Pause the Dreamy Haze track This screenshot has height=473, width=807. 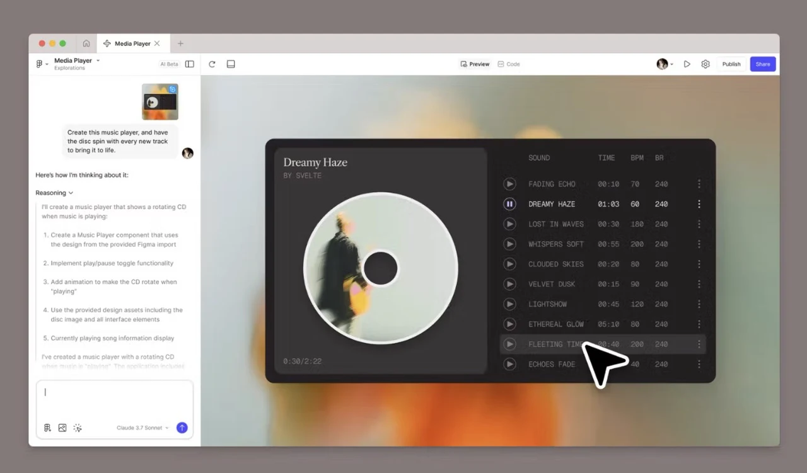[x=509, y=203]
